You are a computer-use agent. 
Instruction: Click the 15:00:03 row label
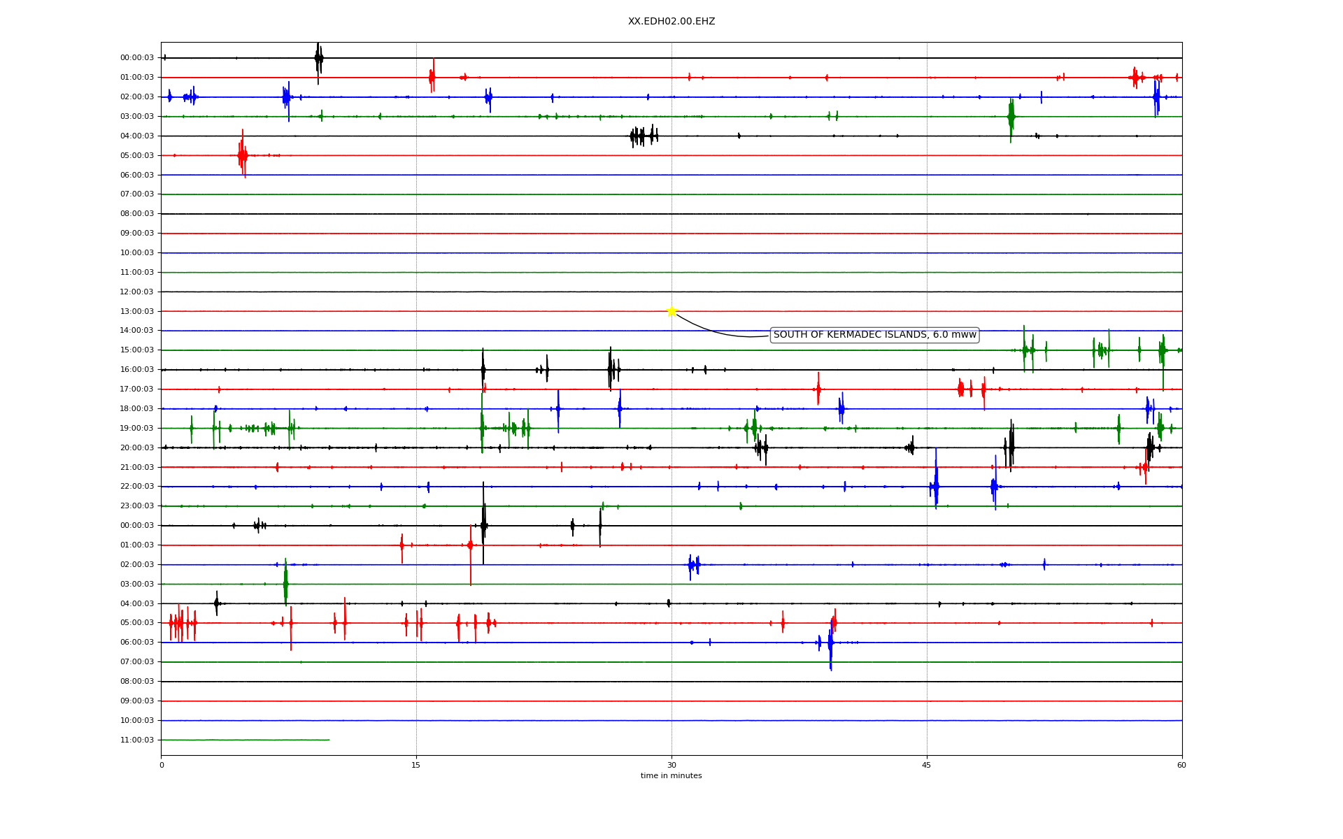point(137,350)
